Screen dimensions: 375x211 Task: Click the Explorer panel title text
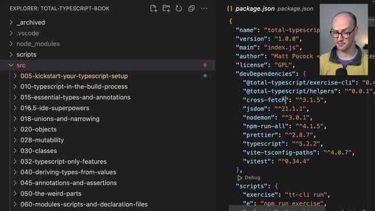[59, 9]
